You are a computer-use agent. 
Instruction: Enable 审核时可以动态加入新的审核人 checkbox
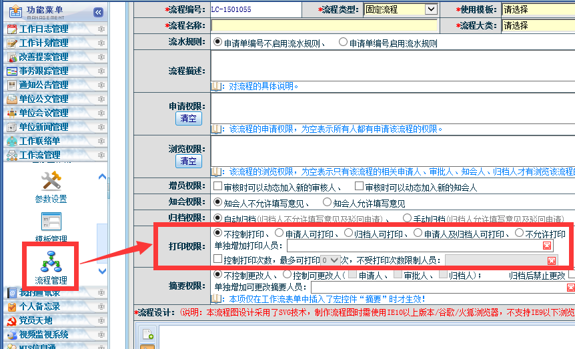[217, 187]
